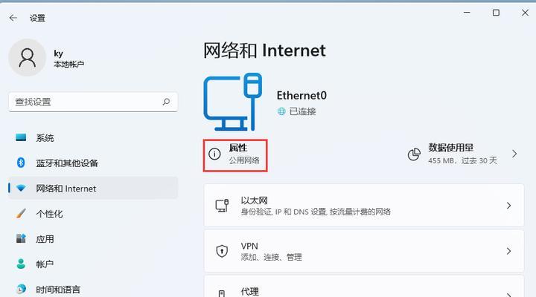
Task: Open 帐户 settings category
Action: [93, 264]
